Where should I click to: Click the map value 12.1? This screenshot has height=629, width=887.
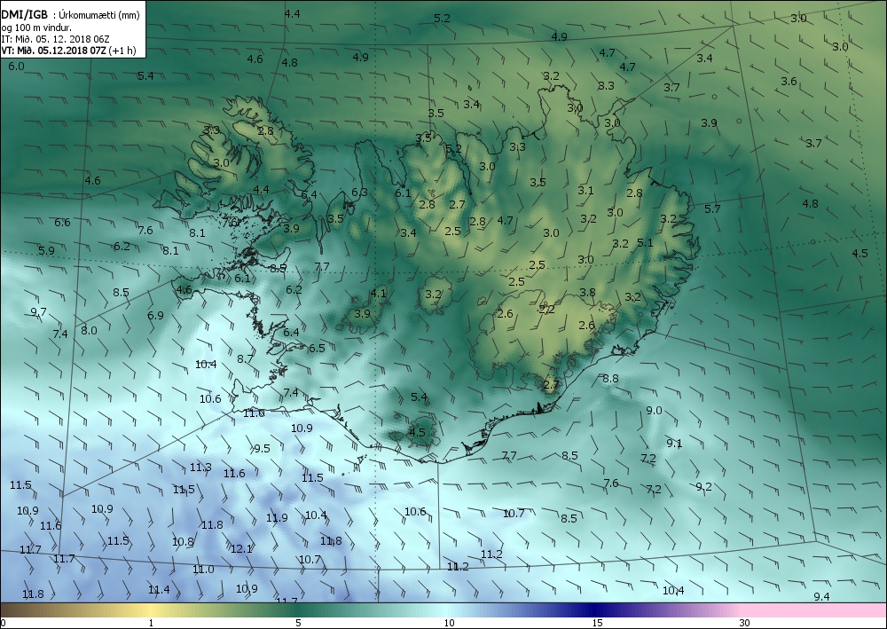(241, 548)
